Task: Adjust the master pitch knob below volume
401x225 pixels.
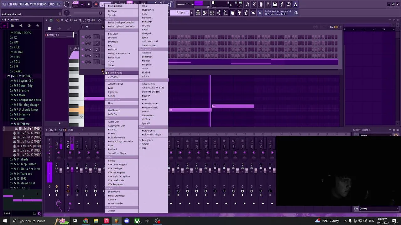Action: [67, 13]
